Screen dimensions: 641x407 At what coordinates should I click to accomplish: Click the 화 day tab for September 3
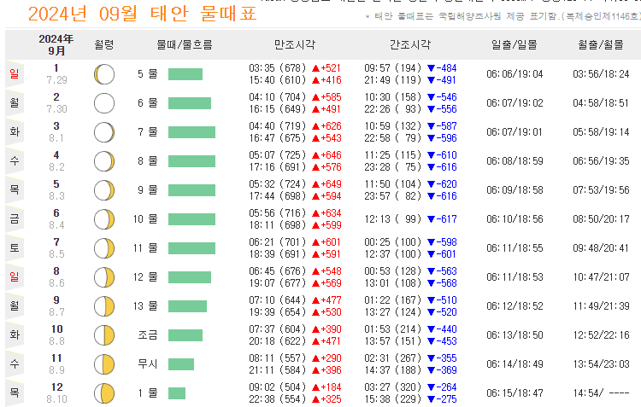pos(15,132)
